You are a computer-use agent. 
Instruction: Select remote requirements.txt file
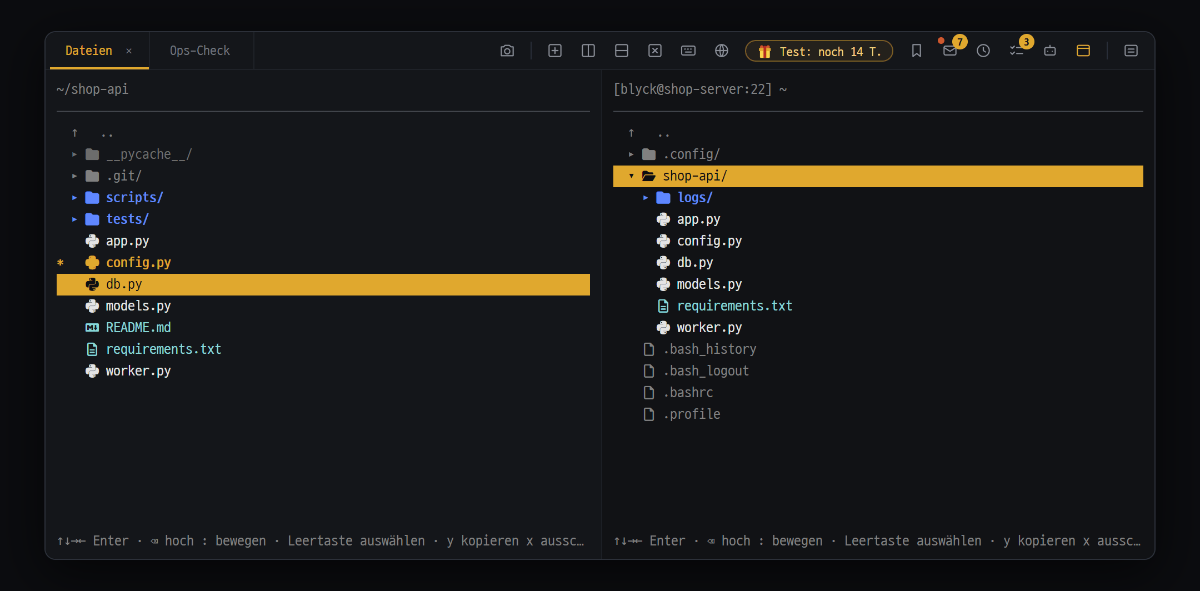pos(878,306)
